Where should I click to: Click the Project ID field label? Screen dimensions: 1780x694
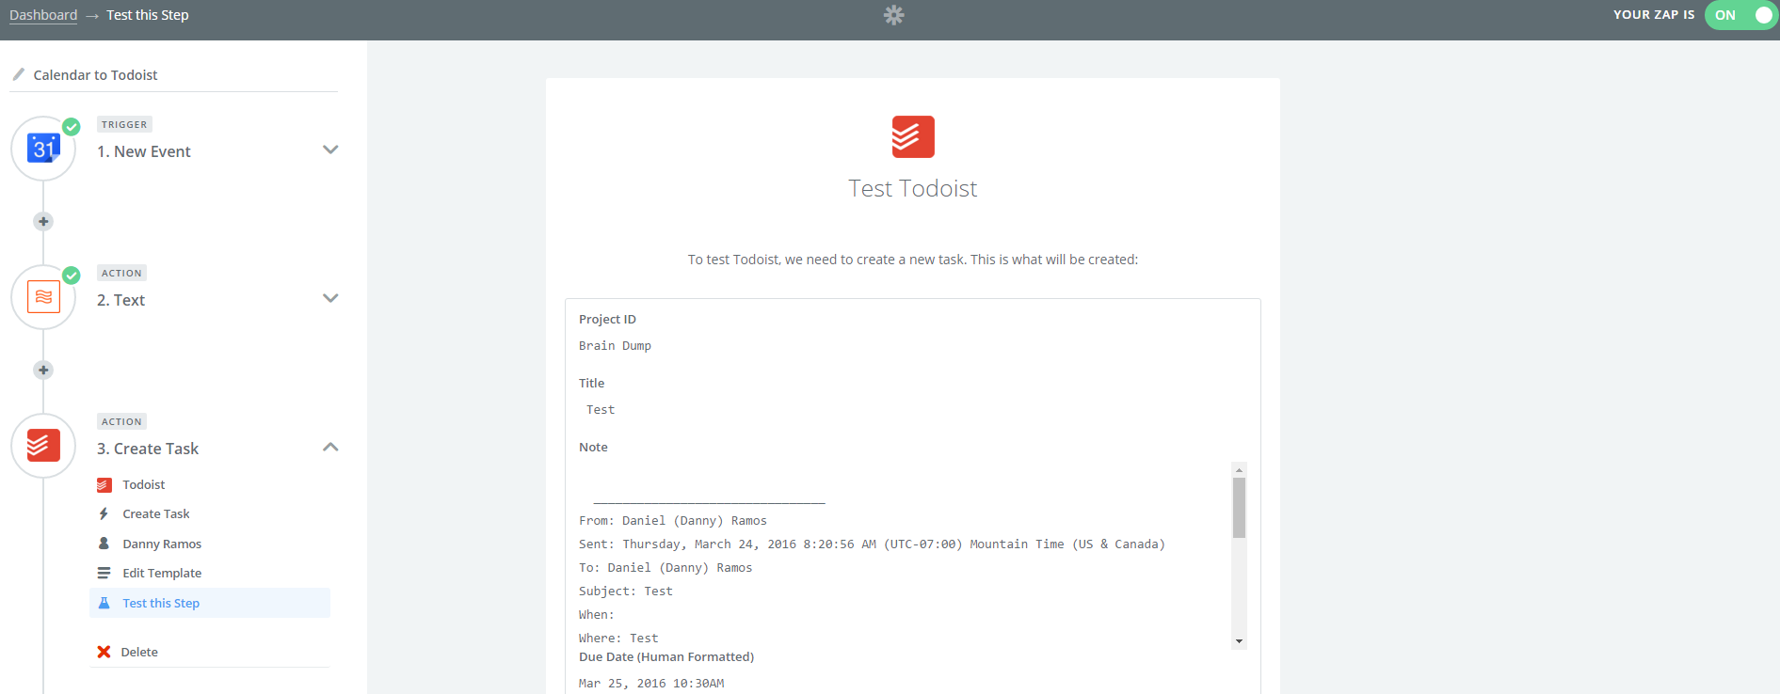(x=607, y=320)
